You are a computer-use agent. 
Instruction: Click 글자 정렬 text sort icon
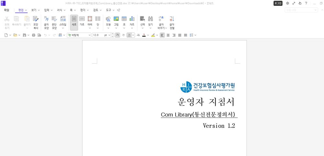[x=172, y=19]
